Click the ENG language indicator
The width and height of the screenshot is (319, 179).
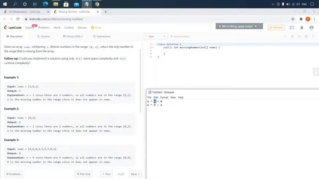[x=304, y=4]
